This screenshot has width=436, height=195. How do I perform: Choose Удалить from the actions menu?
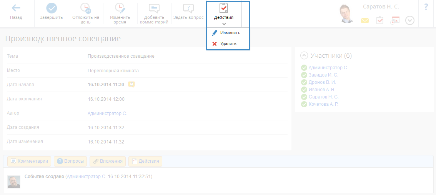click(224, 43)
